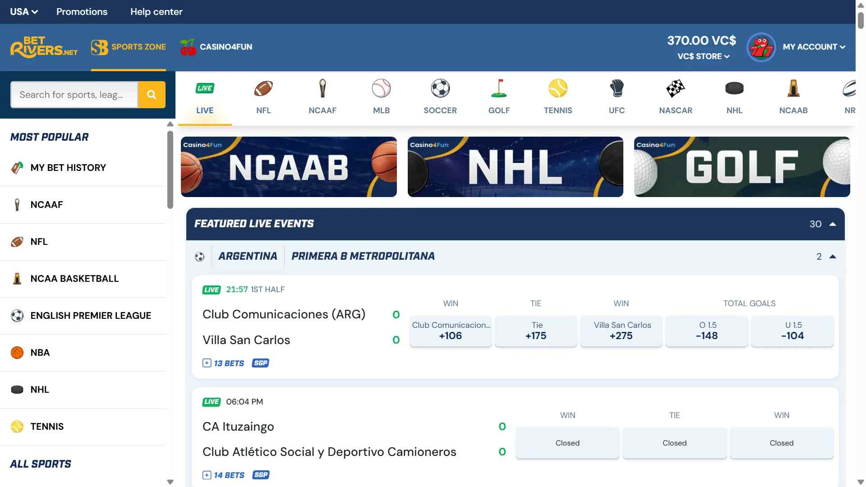Click sidebar scrollbar down arrow
This screenshot has height=487, width=866.
point(170,482)
